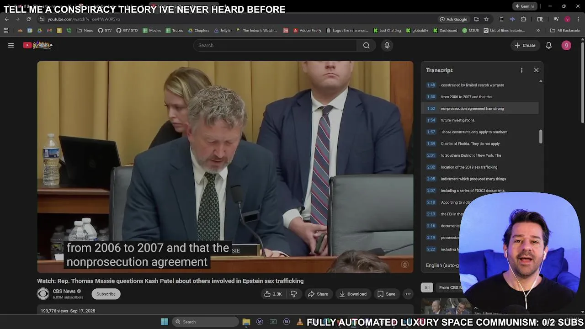
Task: Open the YouTube account avatar menu
Action: (x=566, y=45)
